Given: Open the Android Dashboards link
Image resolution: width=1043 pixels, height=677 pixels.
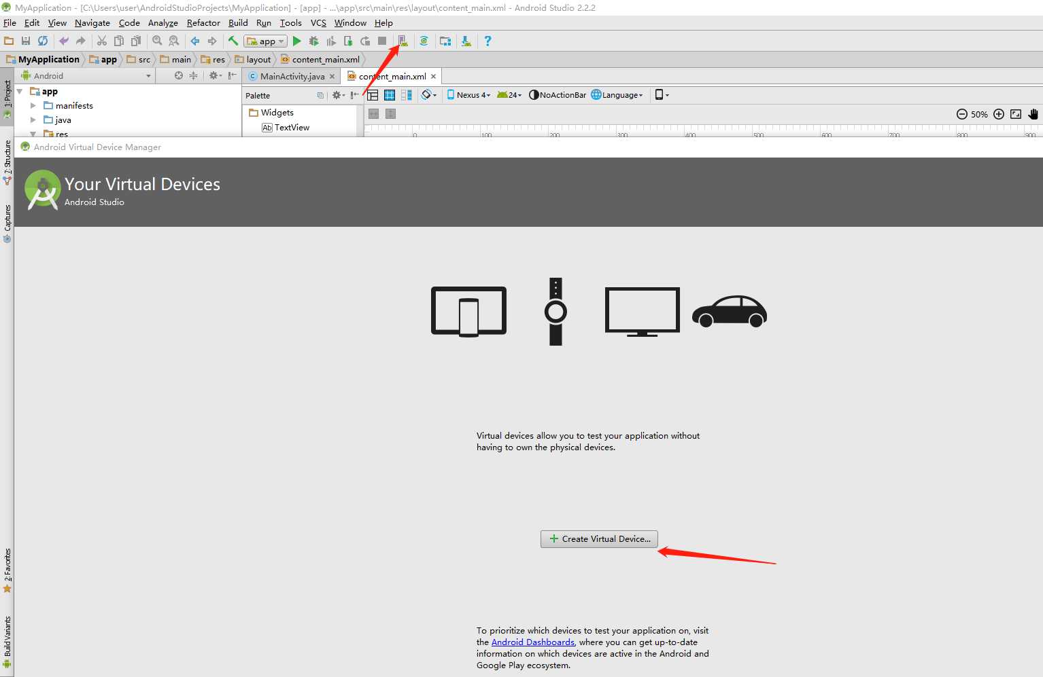Looking at the screenshot, I should click(533, 642).
